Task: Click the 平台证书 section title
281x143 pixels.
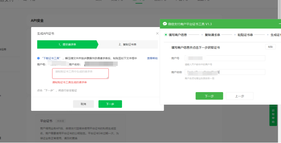Action: pos(46,121)
